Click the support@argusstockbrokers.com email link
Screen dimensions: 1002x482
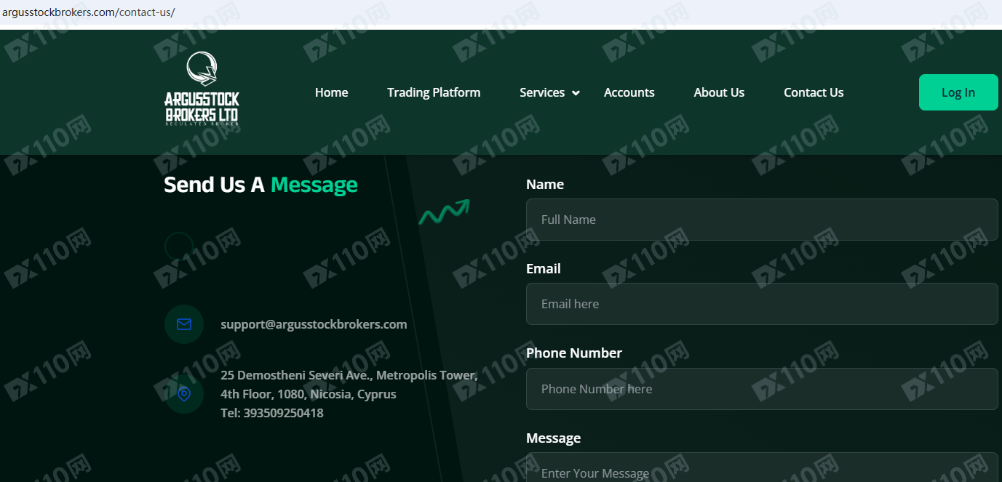[x=314, y=324]
